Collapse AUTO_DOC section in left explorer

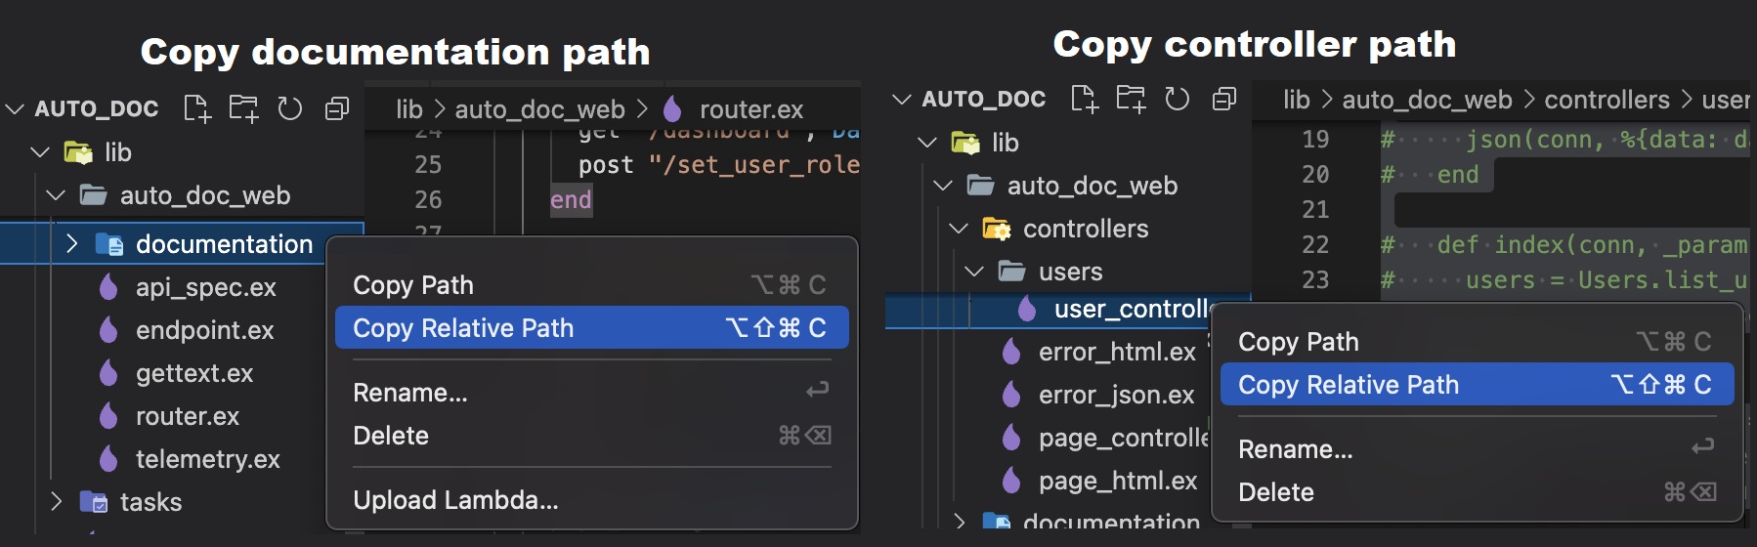click(x=15, y=108)
